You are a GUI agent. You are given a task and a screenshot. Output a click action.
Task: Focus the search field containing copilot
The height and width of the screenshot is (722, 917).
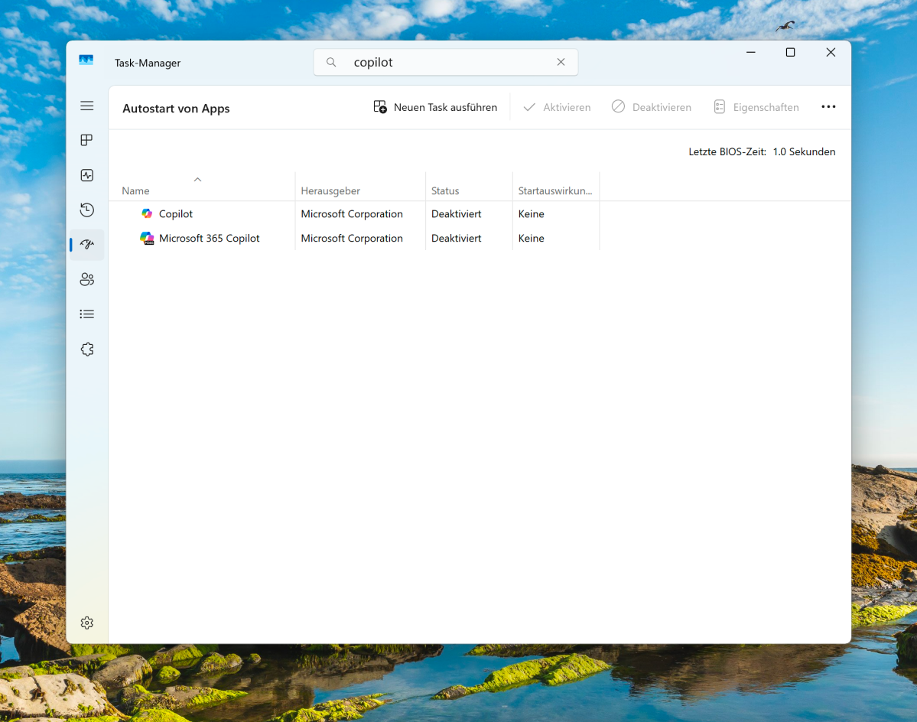click(x=446, y=62)
